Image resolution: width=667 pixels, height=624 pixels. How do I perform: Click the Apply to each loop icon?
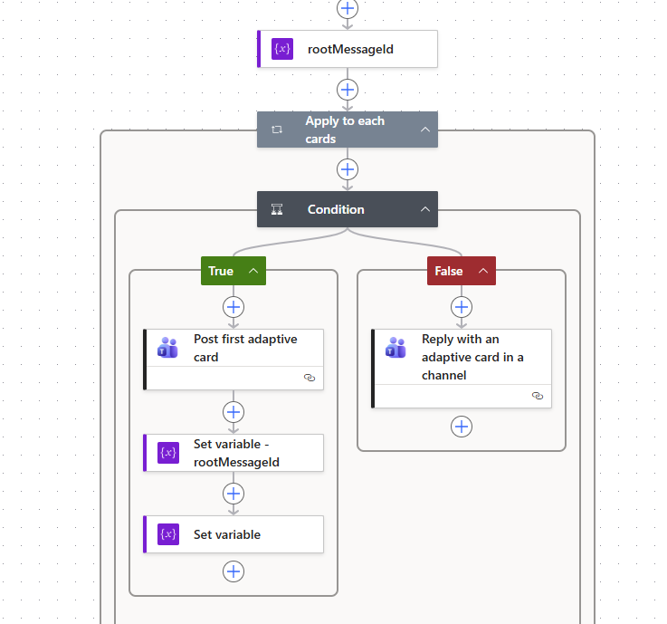click(x=277, y=130)
